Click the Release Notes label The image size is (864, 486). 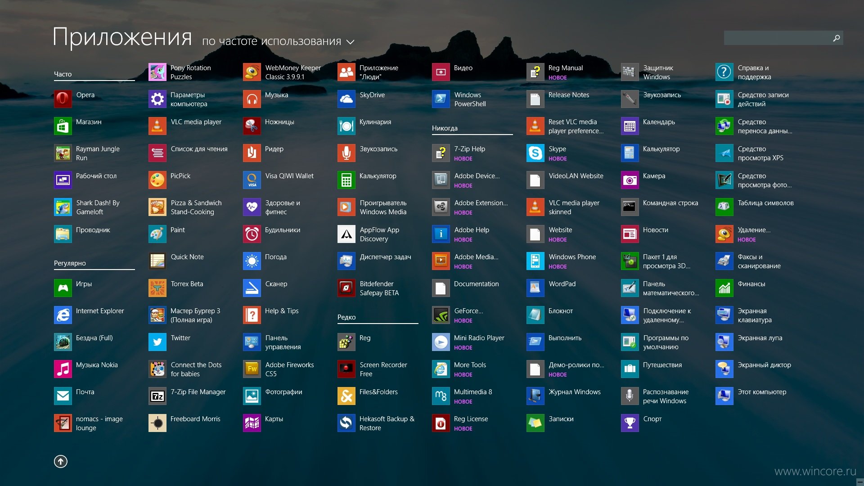click(569, 95)
